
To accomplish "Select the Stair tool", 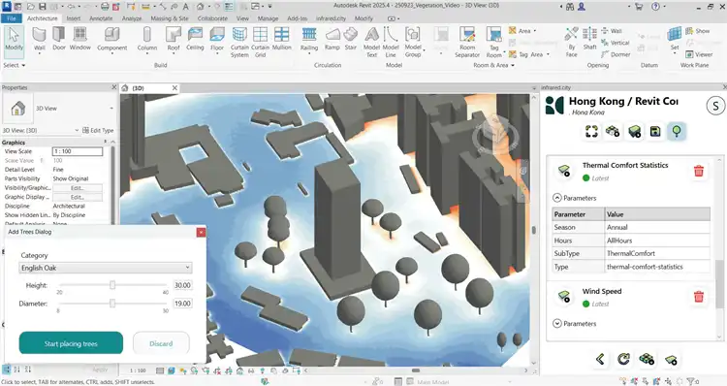I will 351,39.
